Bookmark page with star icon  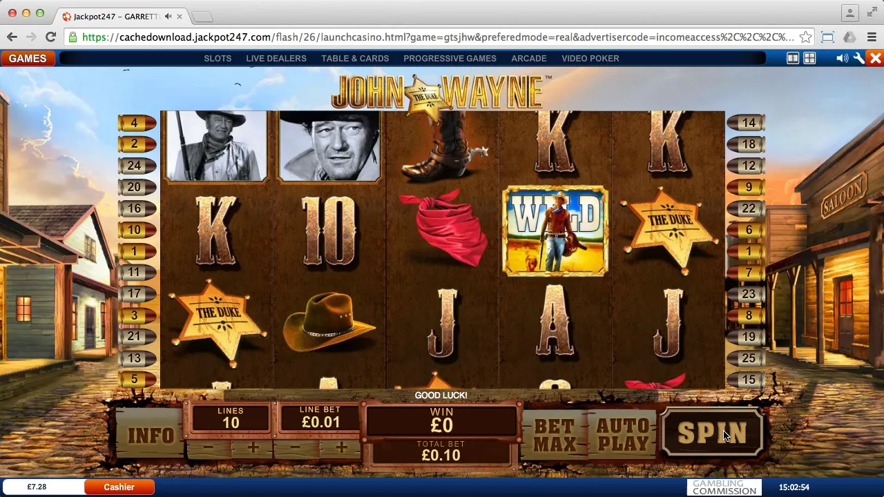coord(805,37)
